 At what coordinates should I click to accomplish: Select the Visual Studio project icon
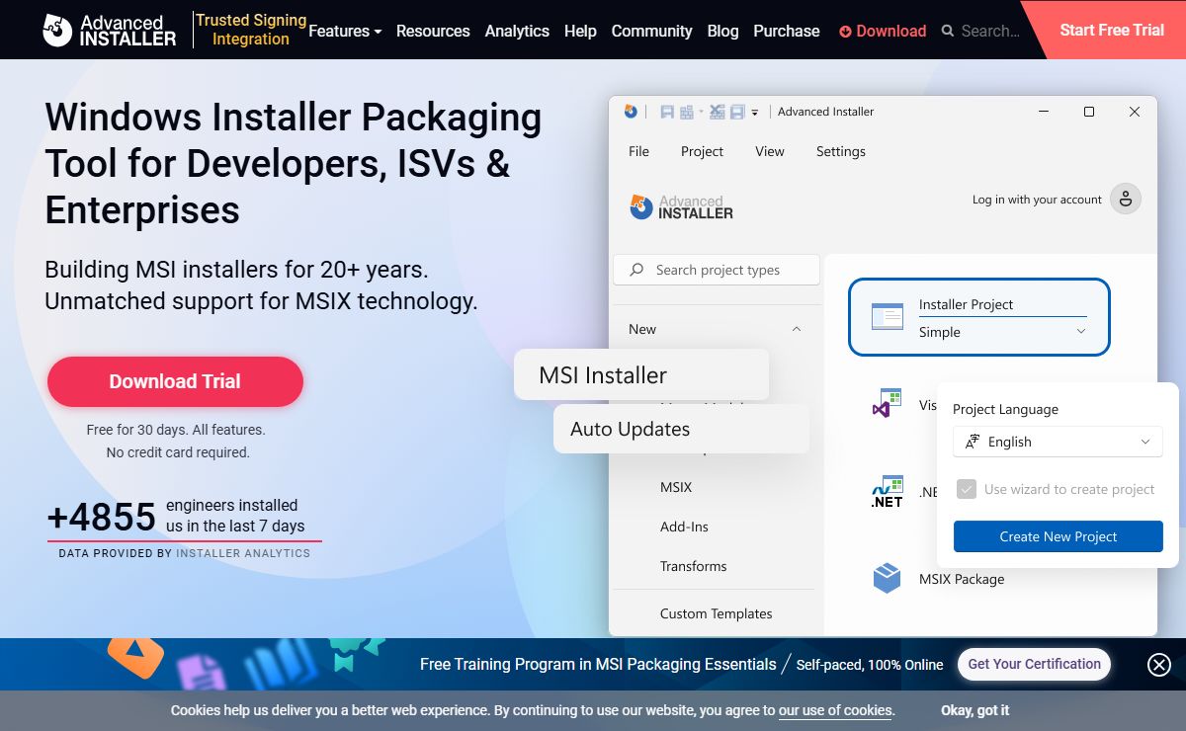887,403
